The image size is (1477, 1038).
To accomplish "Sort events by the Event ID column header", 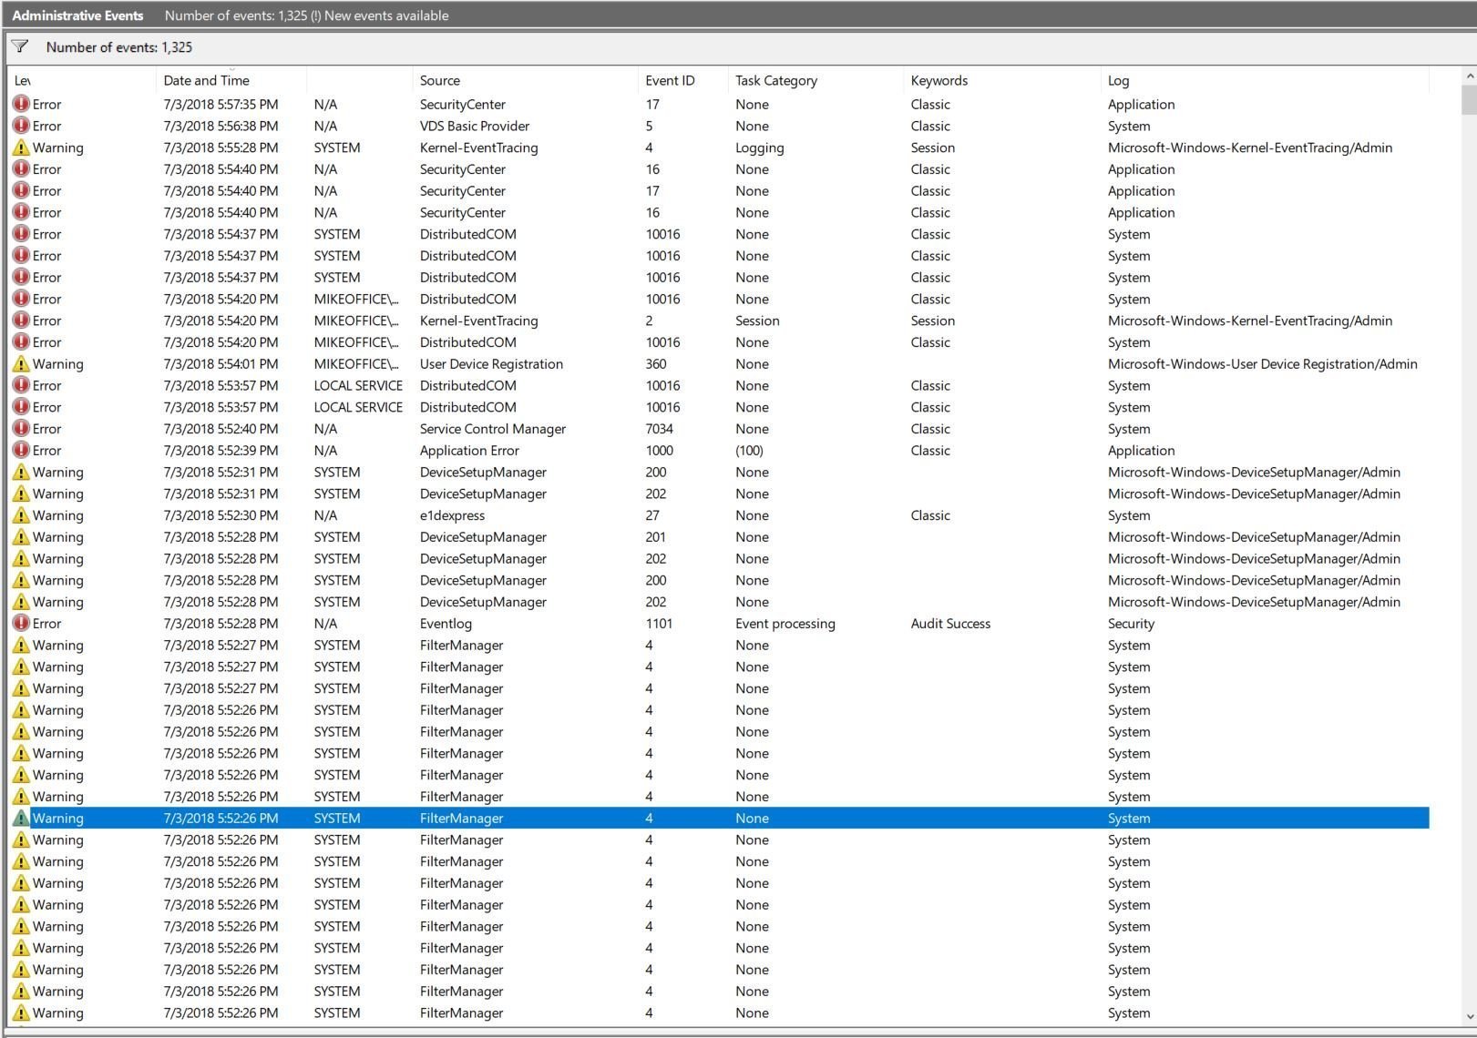I will coord(670,80).
